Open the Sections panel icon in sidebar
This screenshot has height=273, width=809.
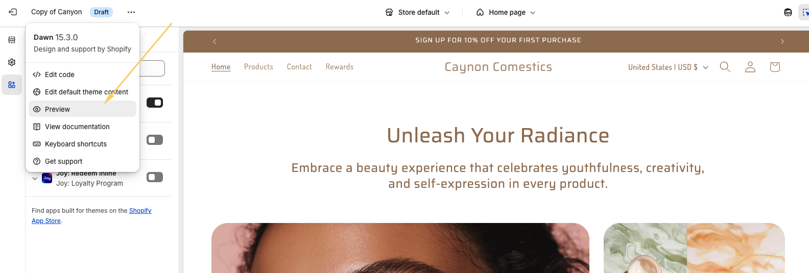(12, 40)
